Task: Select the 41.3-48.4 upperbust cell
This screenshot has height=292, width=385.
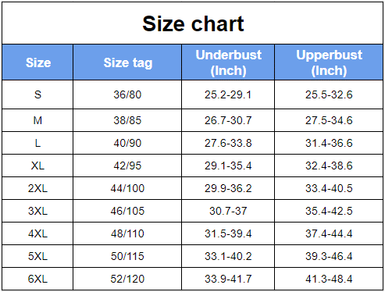Action: click(x=329, y=279)
